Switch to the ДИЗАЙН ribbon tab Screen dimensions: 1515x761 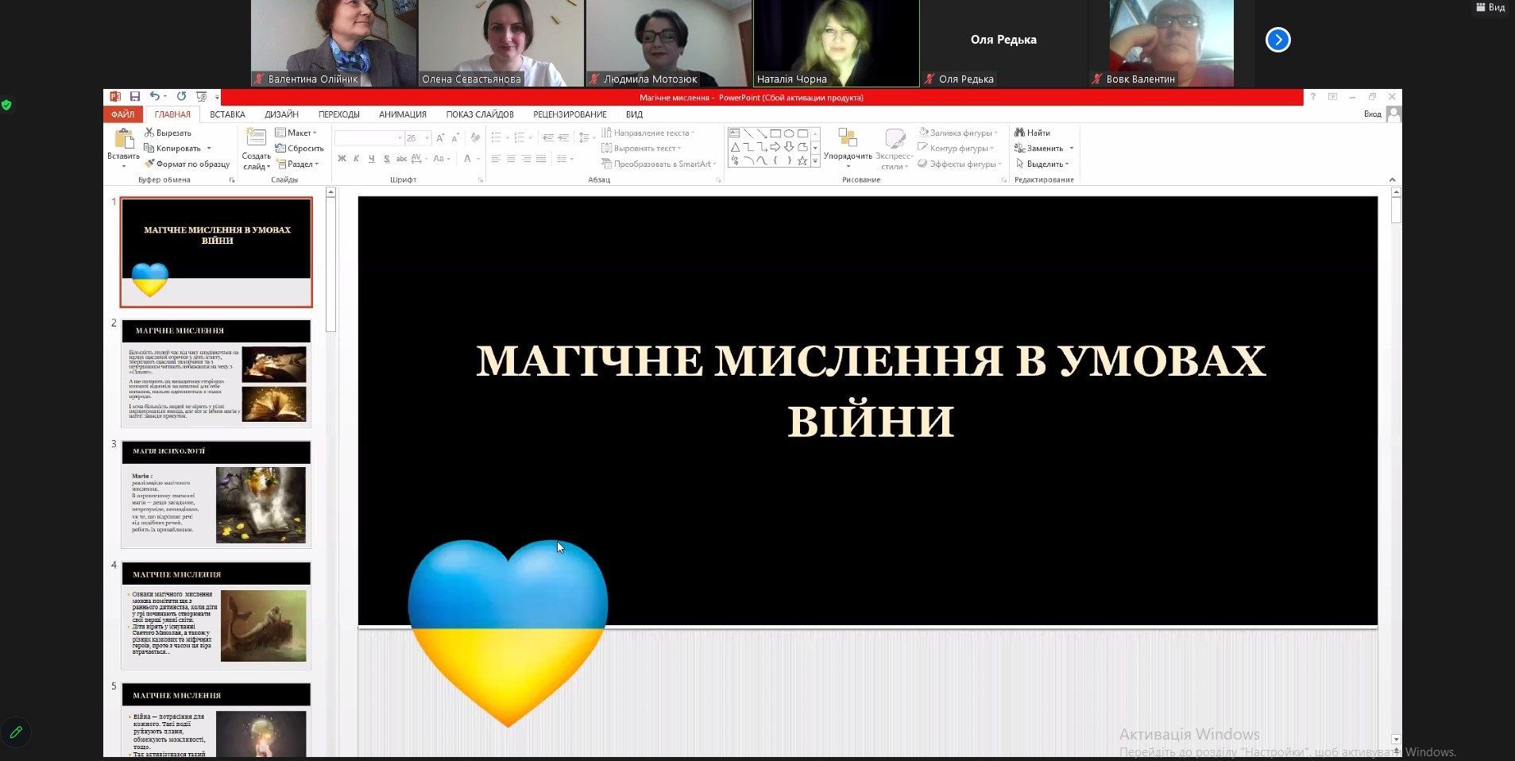(x=281, y=114)
